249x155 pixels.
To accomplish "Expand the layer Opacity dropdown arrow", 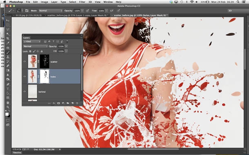I will coord(66,46).
